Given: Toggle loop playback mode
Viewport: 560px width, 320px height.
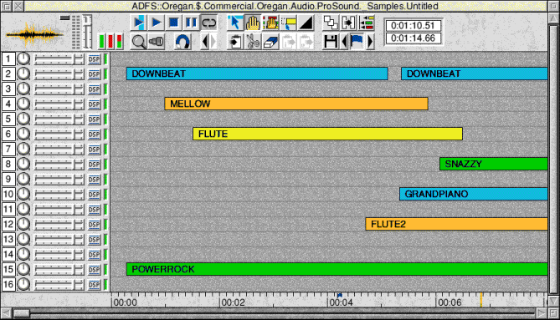Looking at the screenshot, I should [x=208, y=23].
